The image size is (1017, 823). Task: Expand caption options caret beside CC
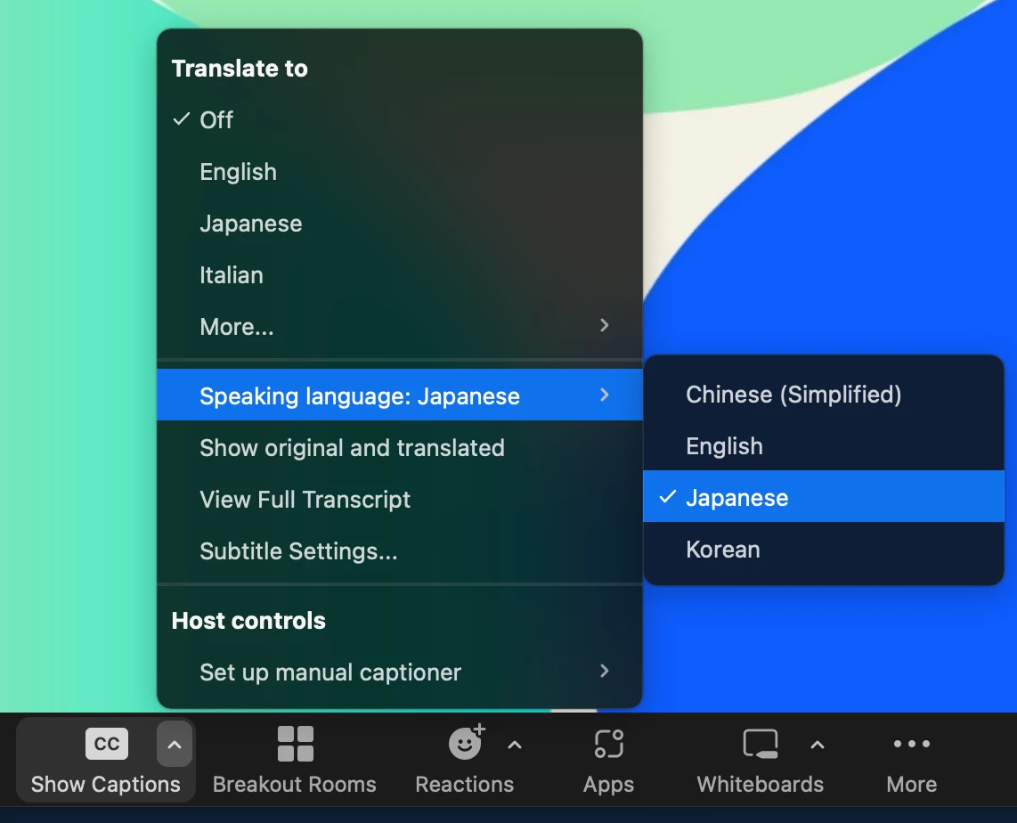tap(175, 744)
